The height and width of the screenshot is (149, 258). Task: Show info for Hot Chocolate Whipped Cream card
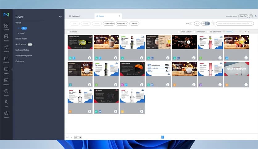tap(115, 58)
